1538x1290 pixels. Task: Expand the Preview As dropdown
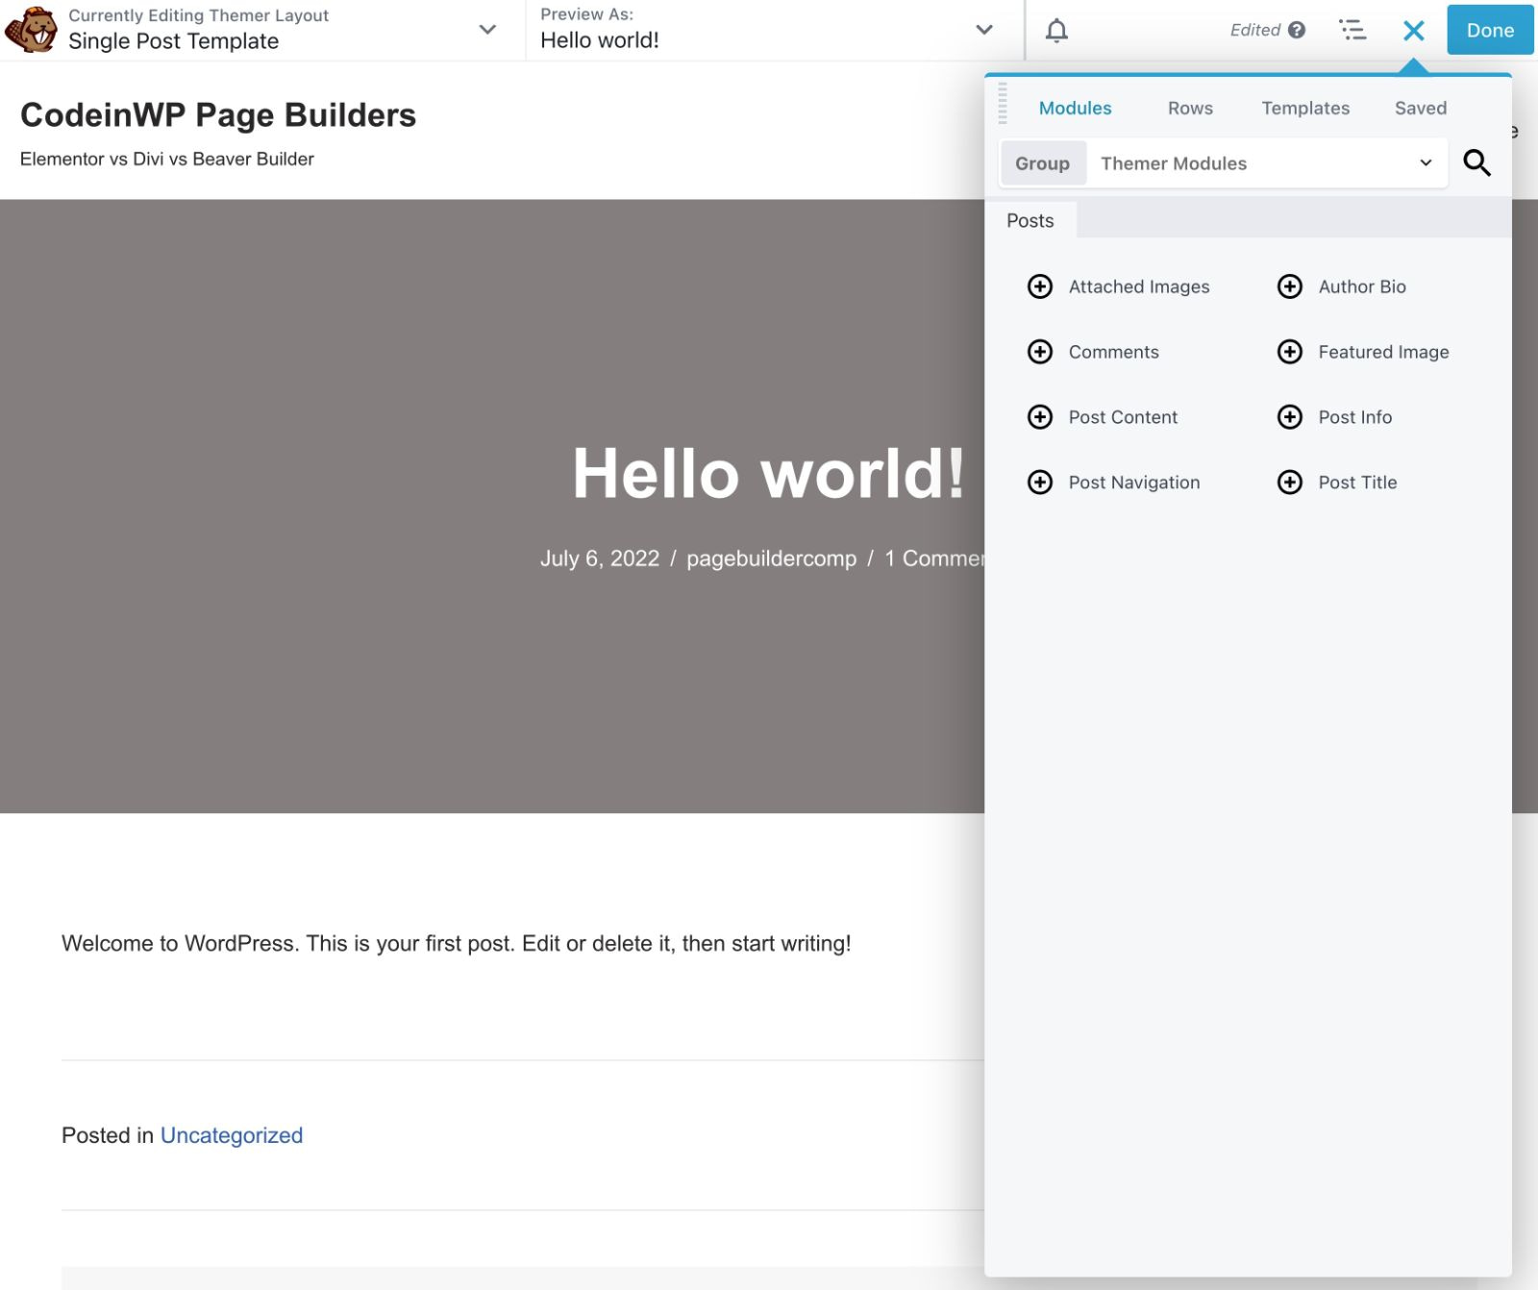click(983, 30)
